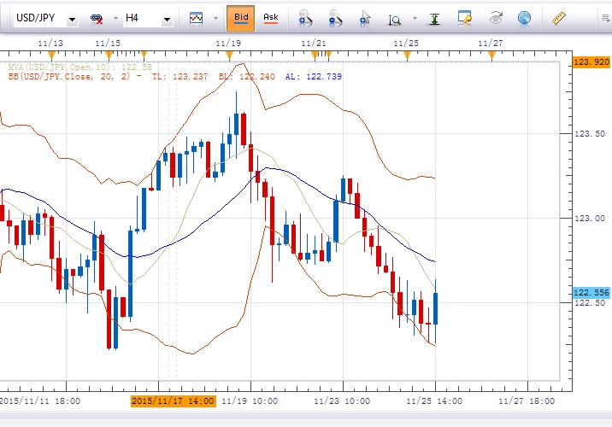Expand the arrow beside the chart link icon
Viewport: 612px width, 427px height.
(x=115, y=18)
